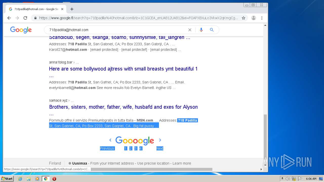Bookmark this page with the star icon
The height and width of the screenshot is (182, 324).
click(x=244, y=18)
